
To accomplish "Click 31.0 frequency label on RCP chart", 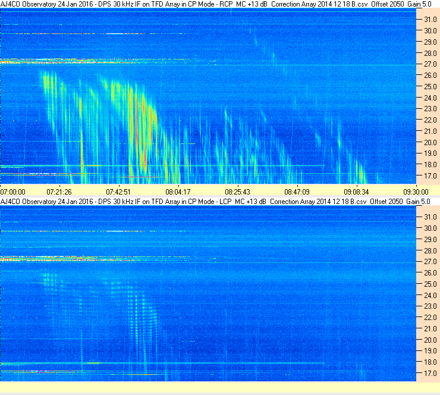I will [430, 20].
